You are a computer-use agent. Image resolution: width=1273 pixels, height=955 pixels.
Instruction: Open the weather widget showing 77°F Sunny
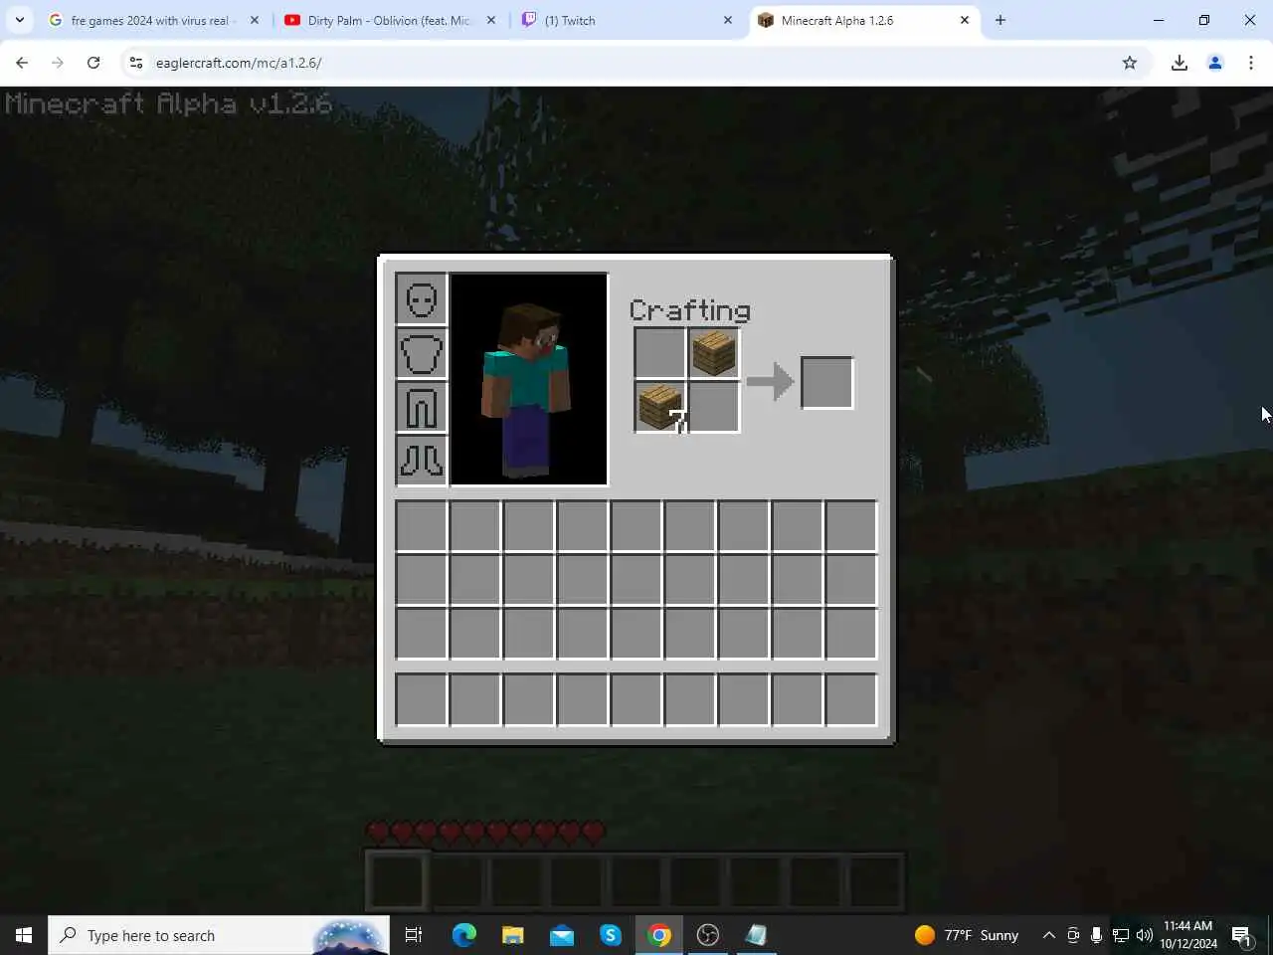[968, 935]
